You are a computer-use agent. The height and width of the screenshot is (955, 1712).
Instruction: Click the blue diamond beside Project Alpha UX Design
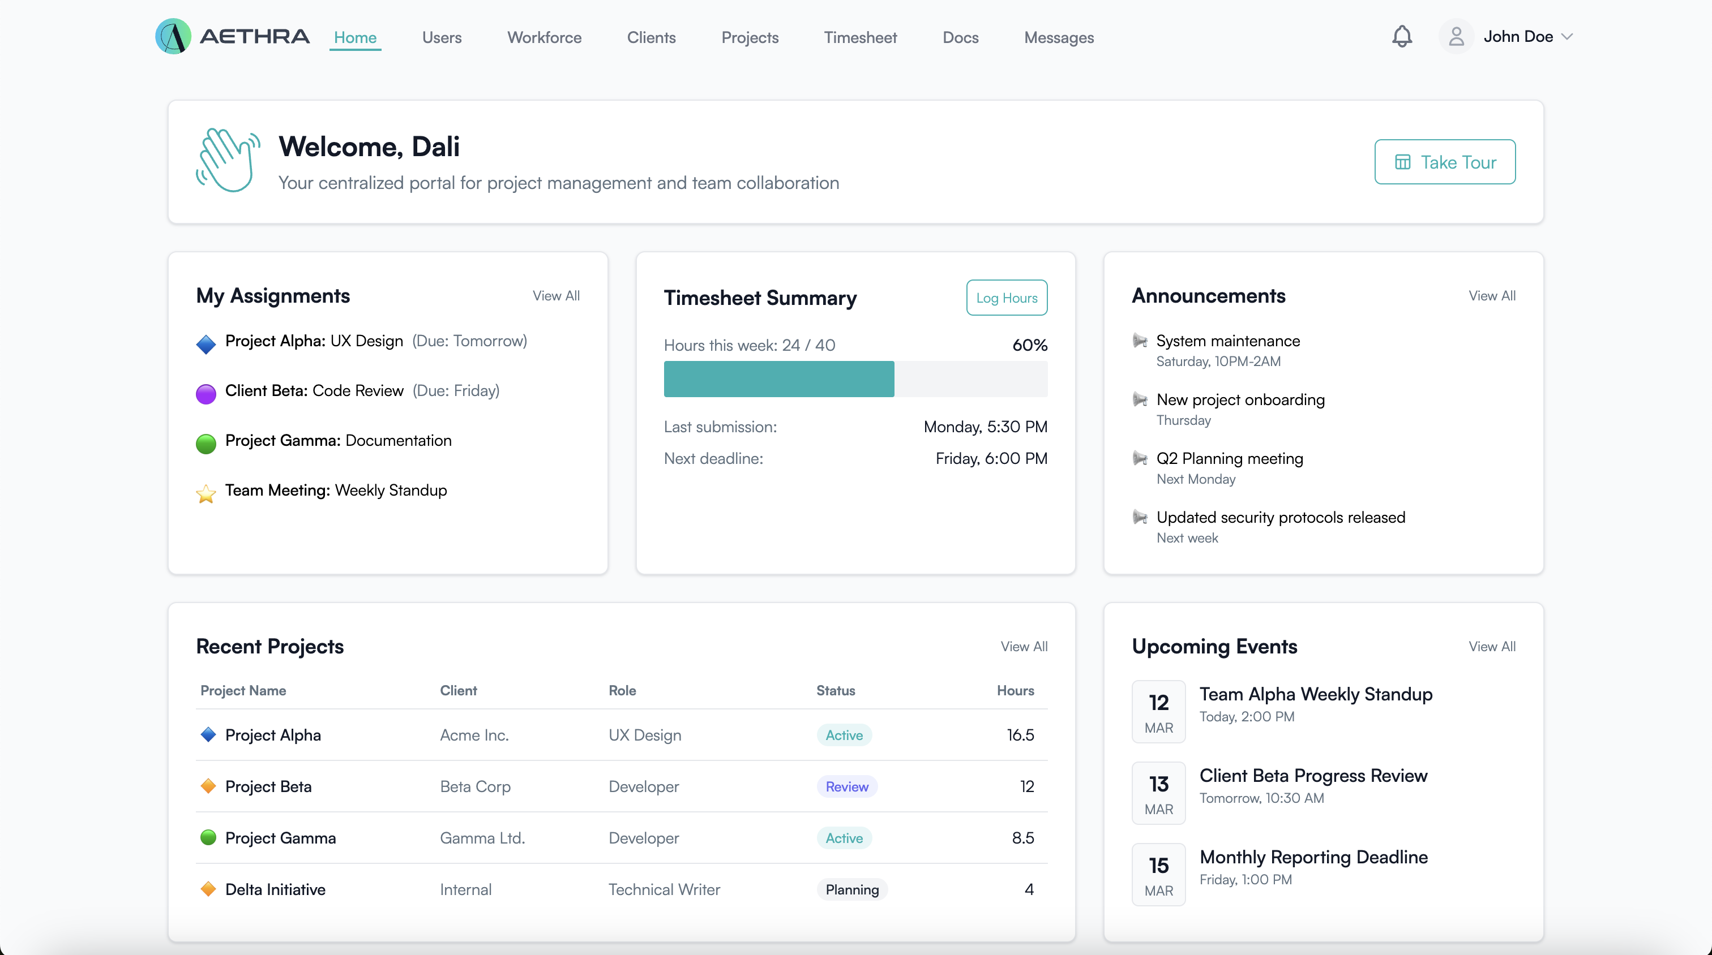click(x=206, y=343)
